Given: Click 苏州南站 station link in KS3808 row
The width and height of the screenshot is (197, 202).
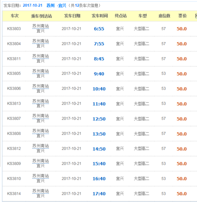Looking at the screenshot, I should (x=41, y=131).
